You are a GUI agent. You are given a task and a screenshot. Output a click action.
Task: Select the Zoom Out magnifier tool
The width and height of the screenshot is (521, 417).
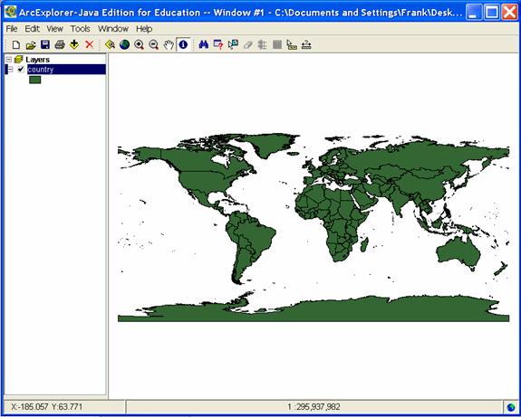point(153,44)
